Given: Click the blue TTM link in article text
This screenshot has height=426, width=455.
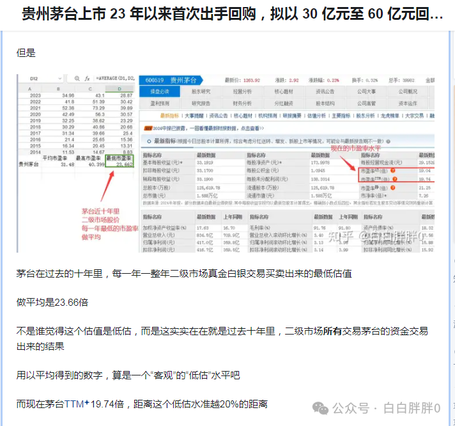Looking at the screenshot, I should [73, 404].
